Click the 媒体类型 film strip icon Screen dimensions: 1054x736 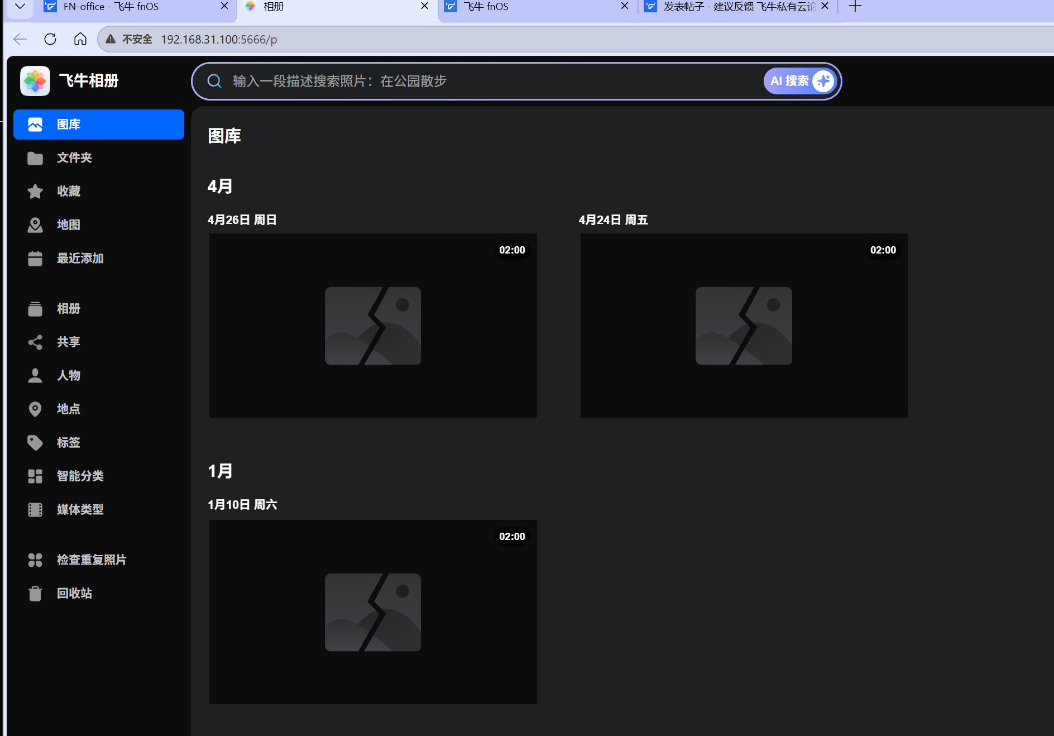click(x=35, y=510)
